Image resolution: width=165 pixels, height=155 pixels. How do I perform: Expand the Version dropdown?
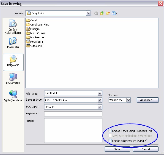(129, 100)
